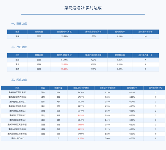Click the order count 676
Viewport: 166px width, 150px height.
(x=58, y=106)
